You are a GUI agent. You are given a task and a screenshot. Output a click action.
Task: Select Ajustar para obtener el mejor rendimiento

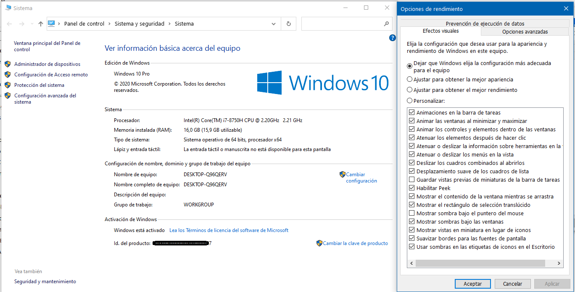pos(410,90)
